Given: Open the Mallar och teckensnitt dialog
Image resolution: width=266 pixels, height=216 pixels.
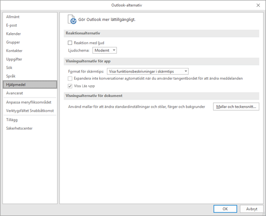Looking at the screenshot, I should (236, 107).
